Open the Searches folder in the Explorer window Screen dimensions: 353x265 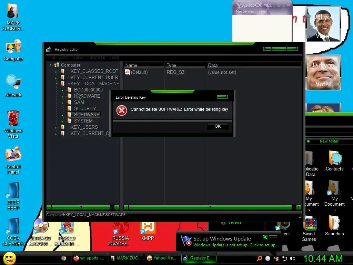[334, 226]
